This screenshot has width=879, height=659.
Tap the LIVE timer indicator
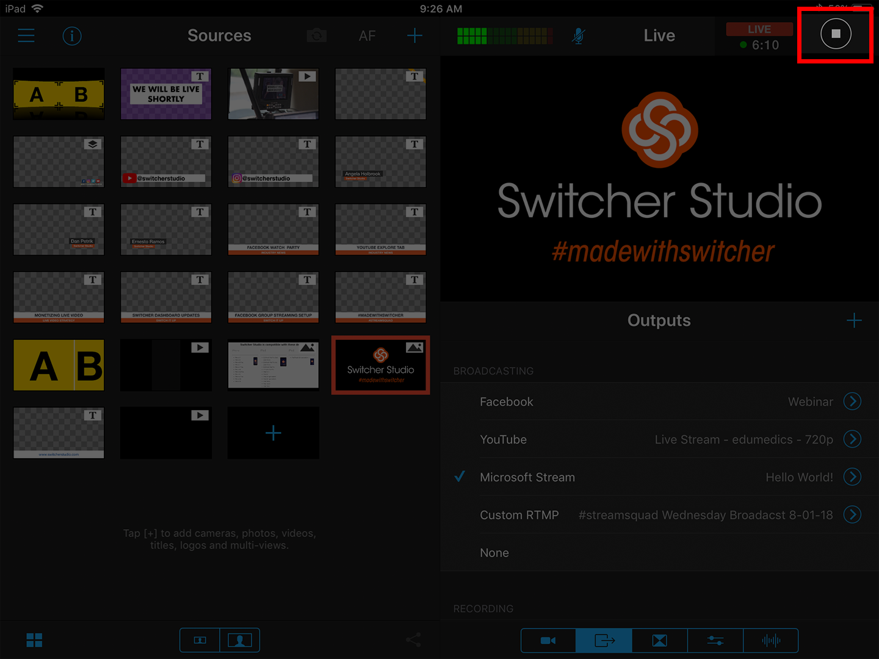(759, 37)
